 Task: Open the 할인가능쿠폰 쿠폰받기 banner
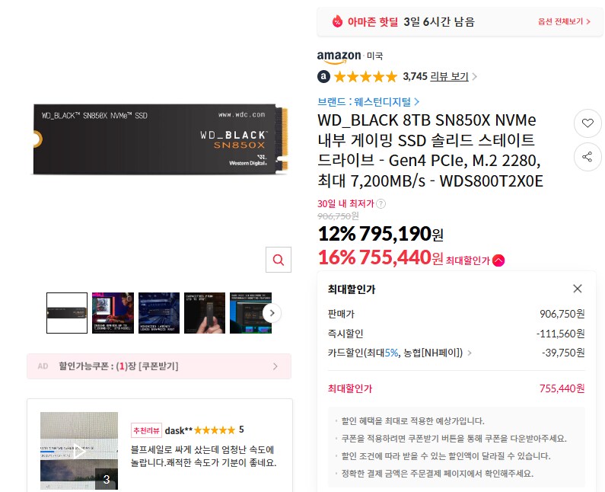click(x=159, y=366)
